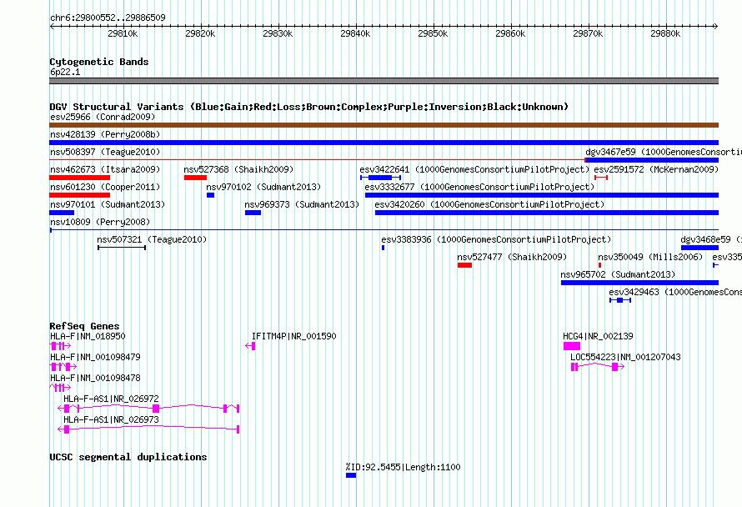This screenshot has height=507, width=742.
Task: Click the nsv508397 (Teague2010) thin red line
Action: [x=317, y=160]
